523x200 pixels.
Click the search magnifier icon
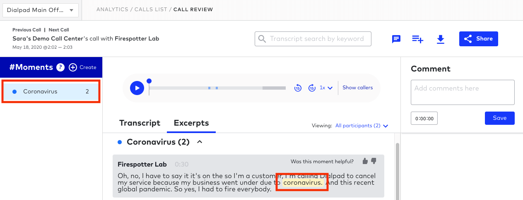pyautogui.click(x=262, y=39)
